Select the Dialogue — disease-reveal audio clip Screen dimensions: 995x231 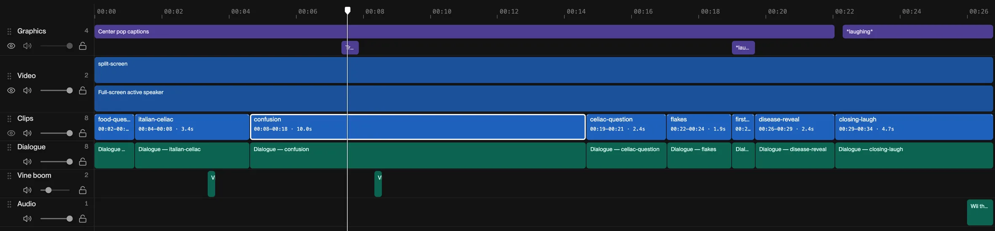[795, 155]
